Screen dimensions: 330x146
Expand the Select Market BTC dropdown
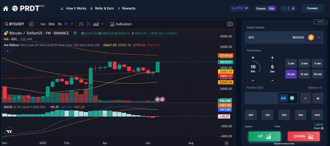pos(319,37)
